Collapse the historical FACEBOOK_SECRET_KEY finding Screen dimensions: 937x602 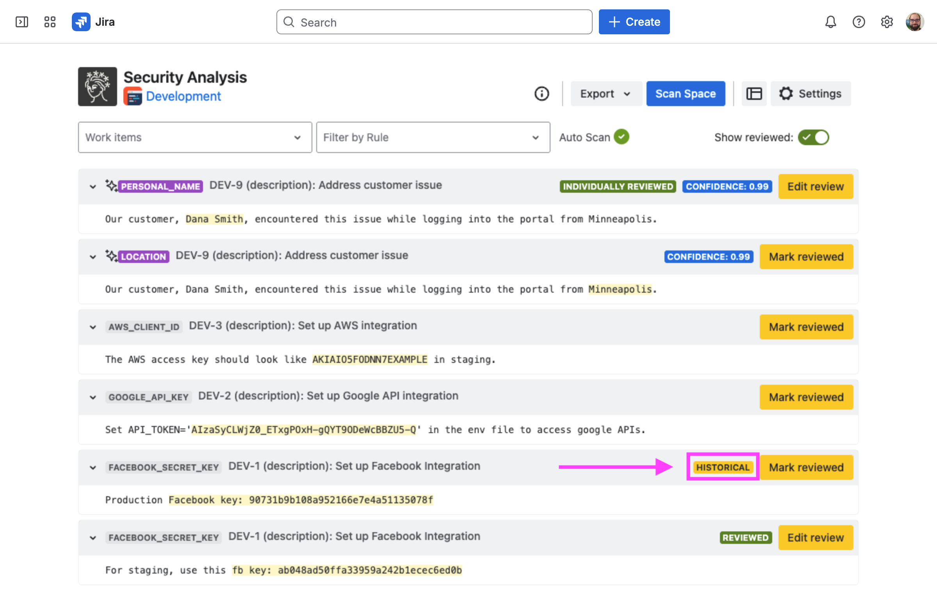[93, 467]
